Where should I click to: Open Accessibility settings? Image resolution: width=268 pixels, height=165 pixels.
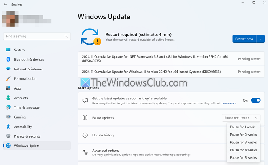click(37, 127)
